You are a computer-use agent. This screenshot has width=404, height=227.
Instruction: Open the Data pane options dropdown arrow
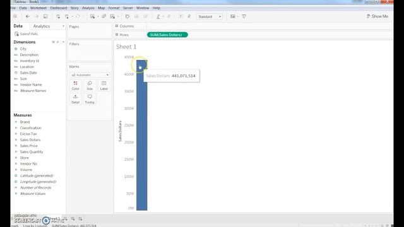tap(63, 26)
